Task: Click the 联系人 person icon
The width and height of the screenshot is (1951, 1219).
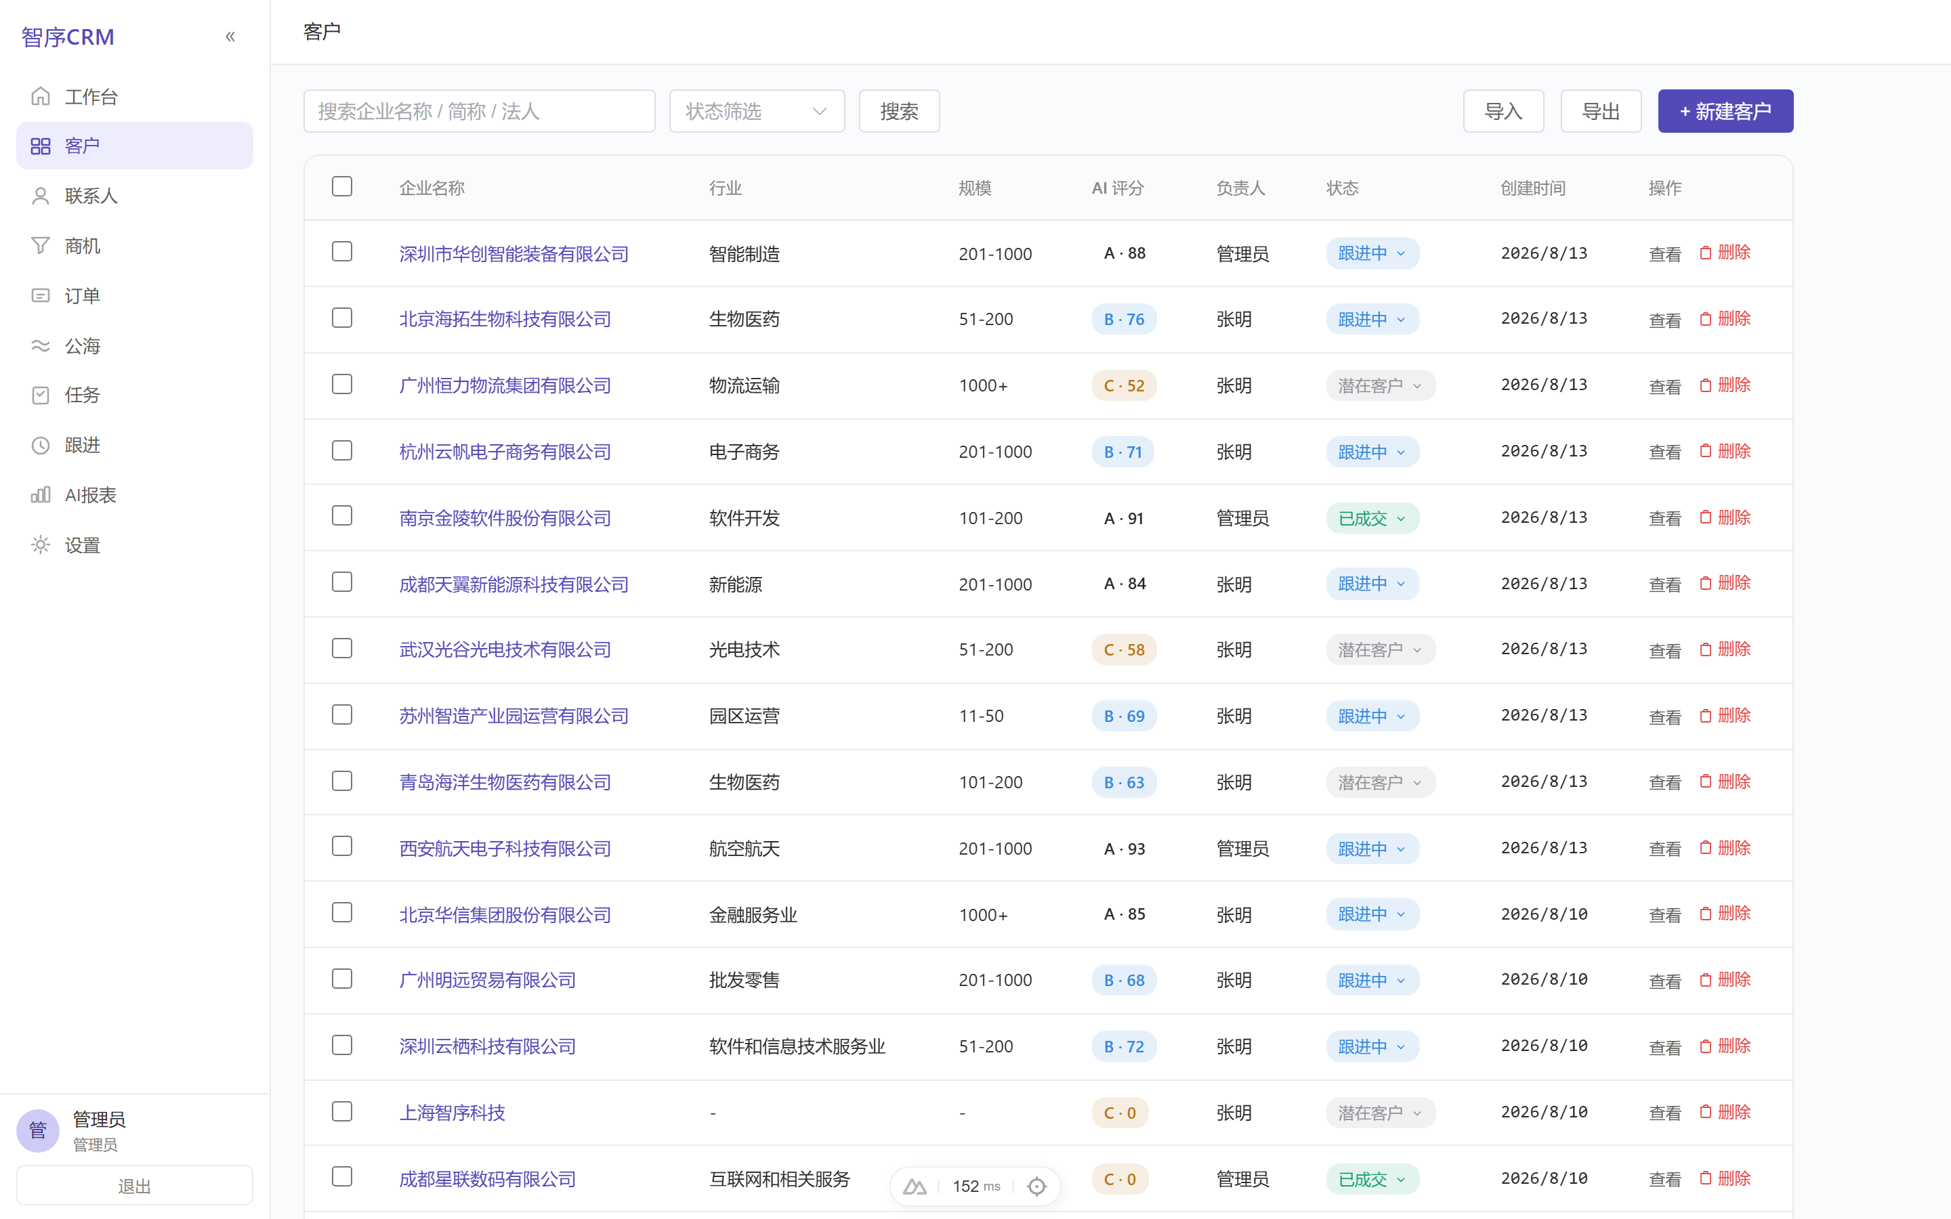Action: pos(41,196)
